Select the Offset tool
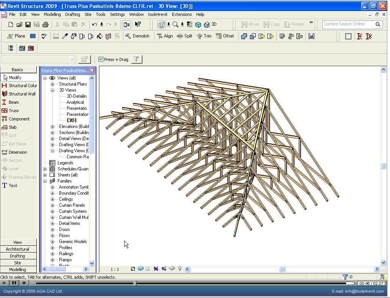This screenshot has width=390, height=298. (x=225, y=36)
